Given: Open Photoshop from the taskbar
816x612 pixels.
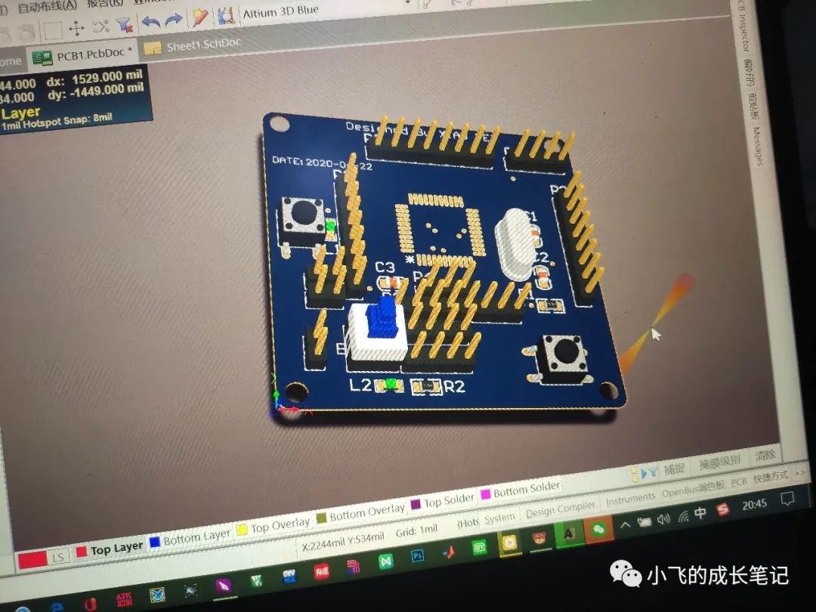Looking at the screenshot, I should pos(417,556).
